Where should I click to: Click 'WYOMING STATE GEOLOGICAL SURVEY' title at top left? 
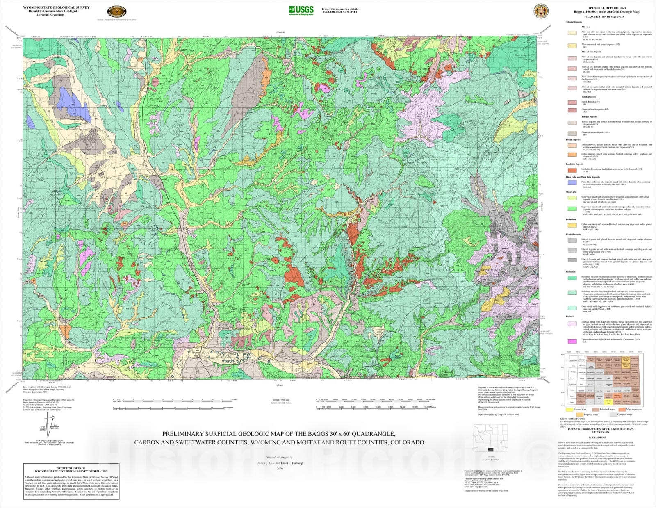tap(56, 7)
